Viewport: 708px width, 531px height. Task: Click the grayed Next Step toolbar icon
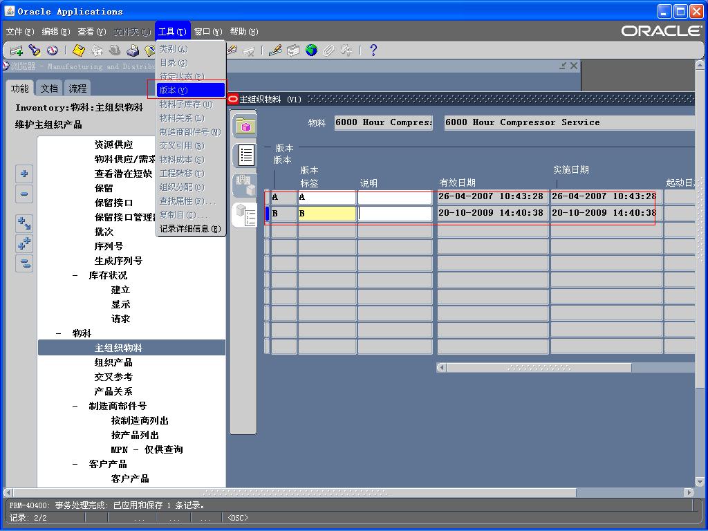click(97, 50)
